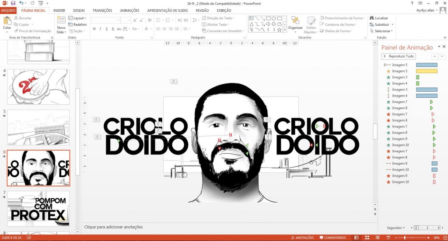Screen dimensions: 448x241
Task: Select the POMPOM COM PROTEX slide thumbnail
Action: [38, 208]
